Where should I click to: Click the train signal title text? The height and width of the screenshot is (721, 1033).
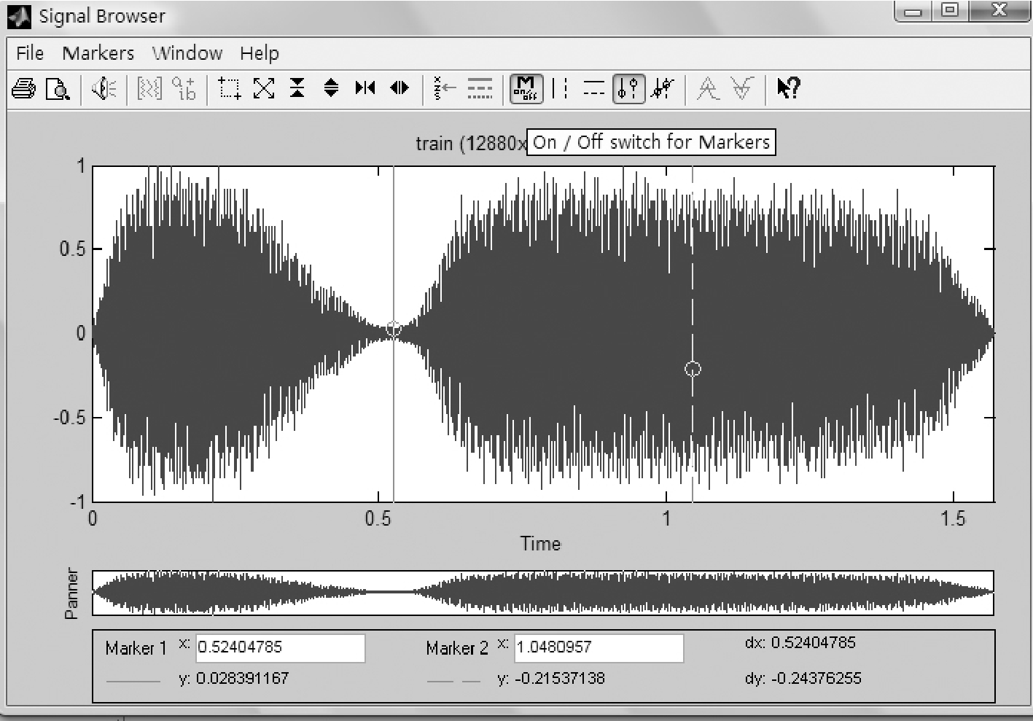(x=471, y=143)
